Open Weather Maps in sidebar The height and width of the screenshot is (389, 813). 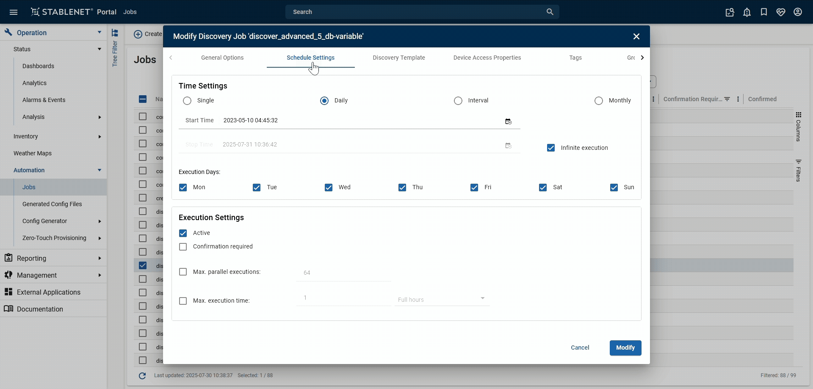click(x=33, y=153)
